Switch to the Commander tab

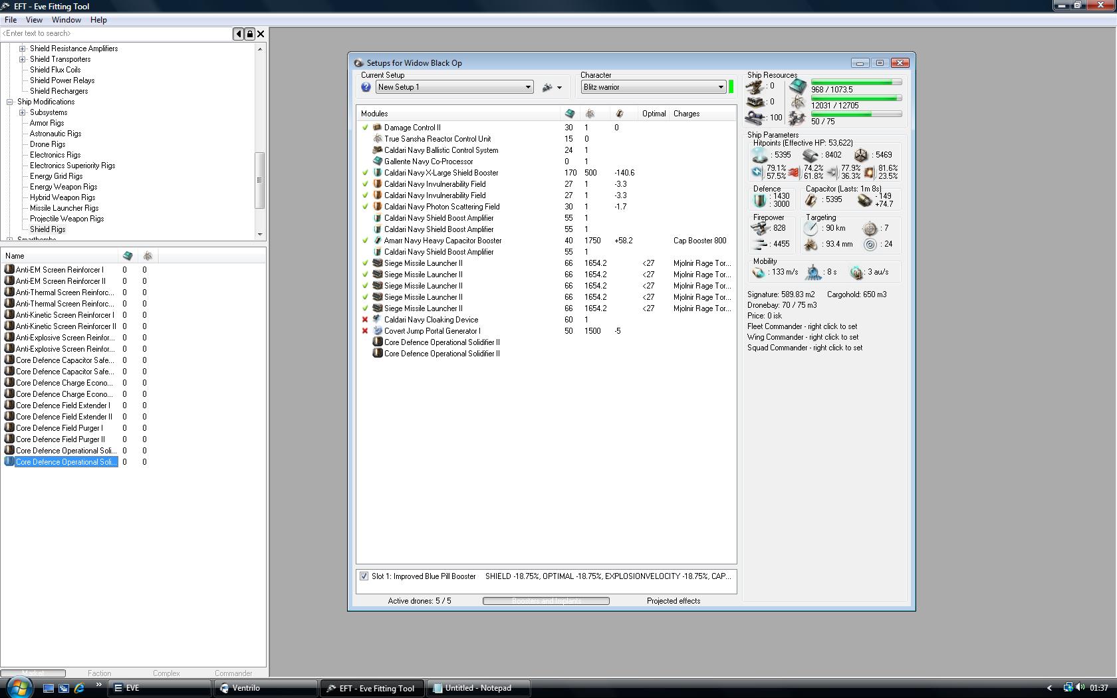[233, 673]
